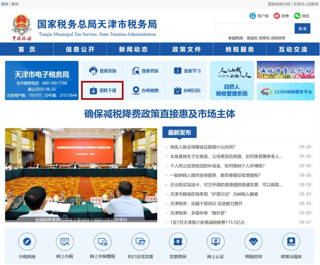Click the 技术服务电话 400-760-7766 text

[x=42, y=83]
